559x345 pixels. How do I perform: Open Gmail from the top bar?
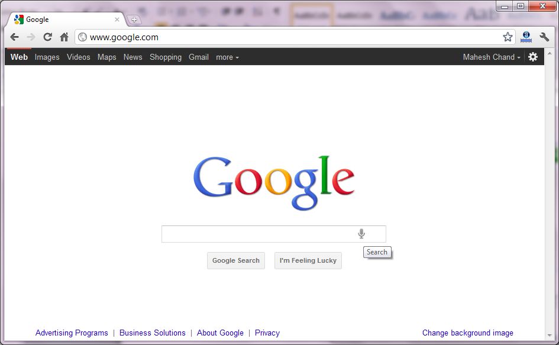(x=198, y=57)
